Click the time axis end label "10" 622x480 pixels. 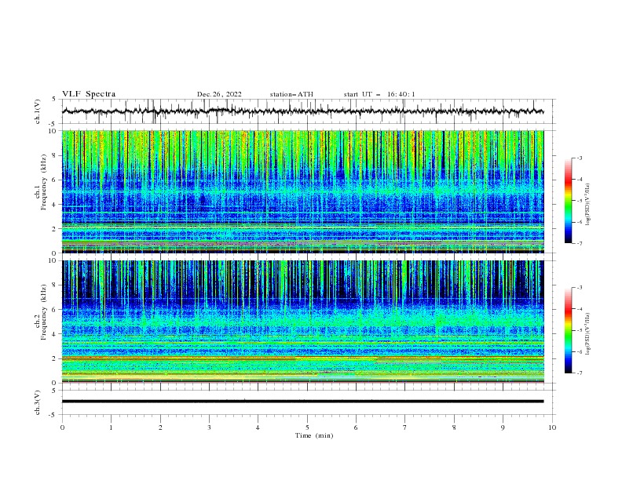pyautogui.click(x=552, y=427)
